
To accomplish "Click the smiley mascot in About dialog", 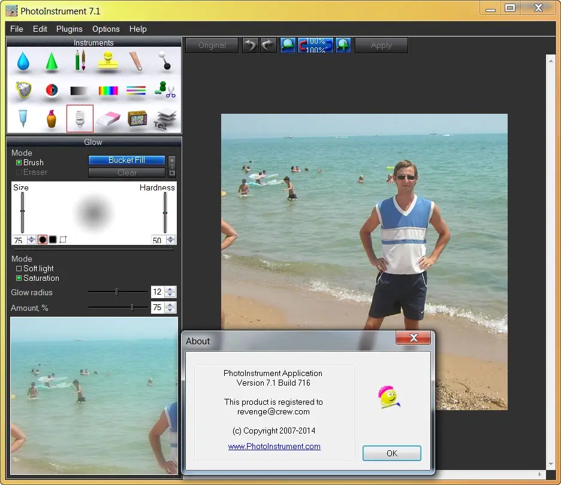I will [389, 397].
